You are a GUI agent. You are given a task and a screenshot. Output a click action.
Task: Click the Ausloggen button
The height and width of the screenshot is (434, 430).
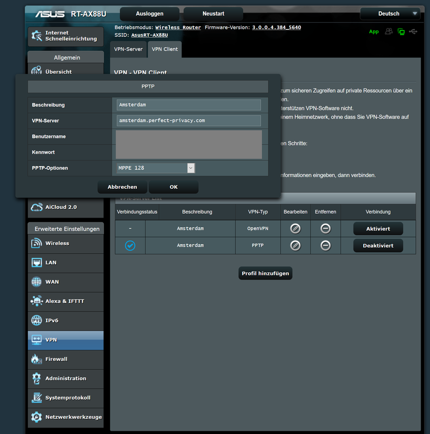(150, 14)
